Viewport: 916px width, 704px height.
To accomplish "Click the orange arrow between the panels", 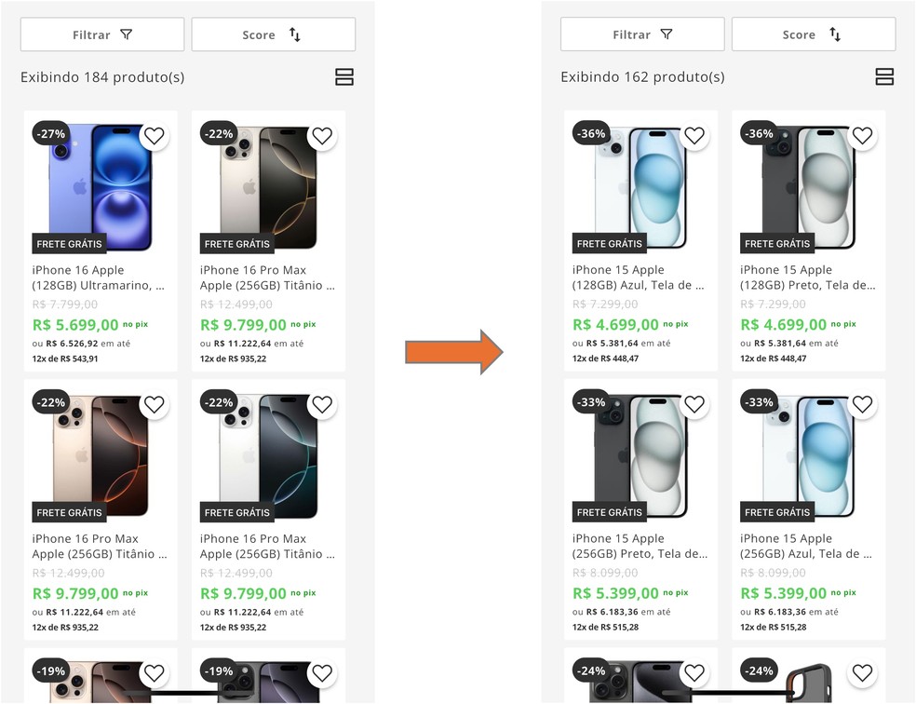I will pyautogui.click(x=453, y=352).
